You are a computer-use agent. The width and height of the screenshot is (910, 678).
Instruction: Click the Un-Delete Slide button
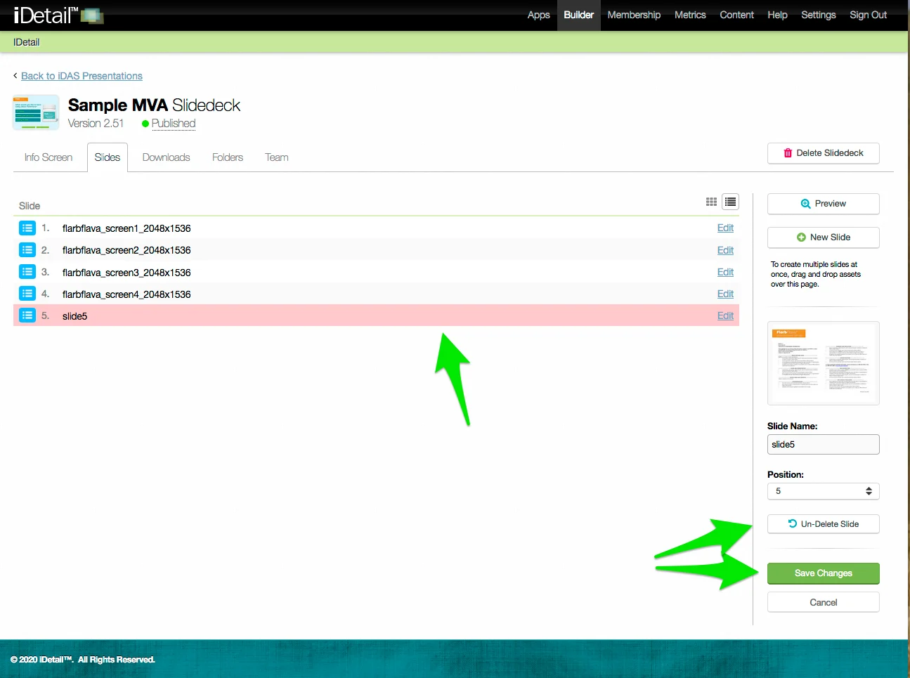pyautogui.click(x=824, y=524)
